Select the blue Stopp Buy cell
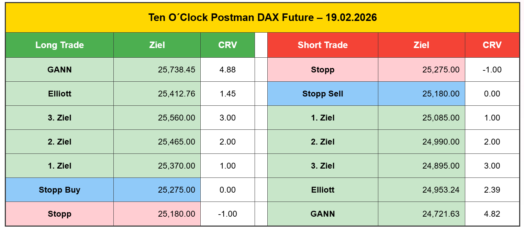This screenshot has height=229, width=524. click(59, 190)
